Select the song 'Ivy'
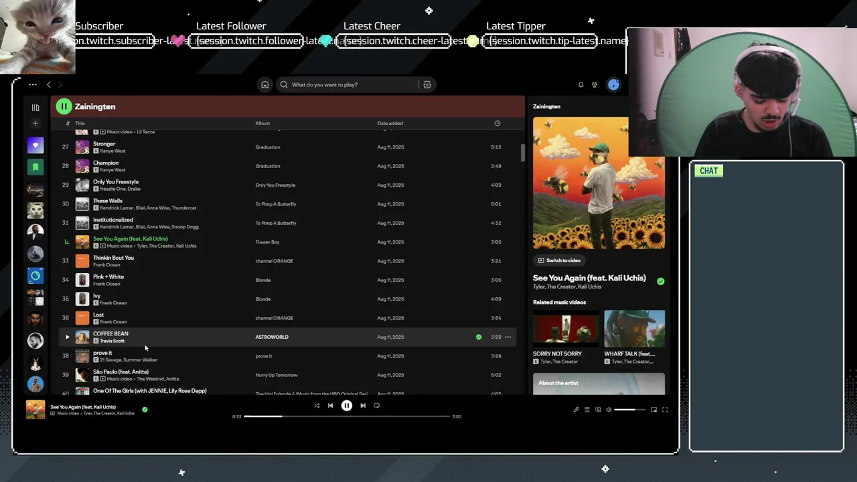This screenshot has height=482, width=857. [x=96, y=295]
